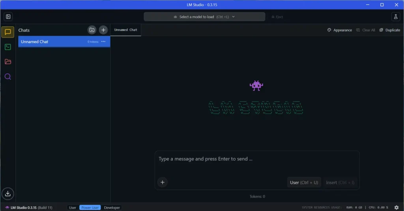The width and height of the screenshot is (404, 211).
Task: Switch to Developer mode
Action: click(x=112, y=208)
